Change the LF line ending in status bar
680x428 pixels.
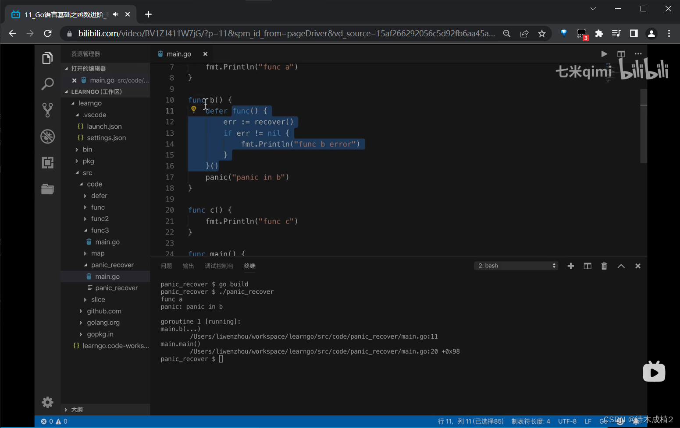pyautogui.click(x=588, y=421)
